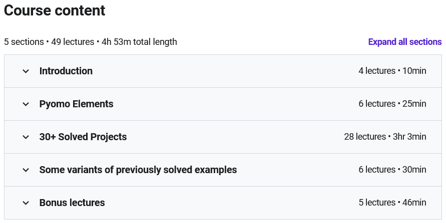This screenshot has width=446, height=223.
Task: Click Expand all sections link
Action: coord(404,42)
